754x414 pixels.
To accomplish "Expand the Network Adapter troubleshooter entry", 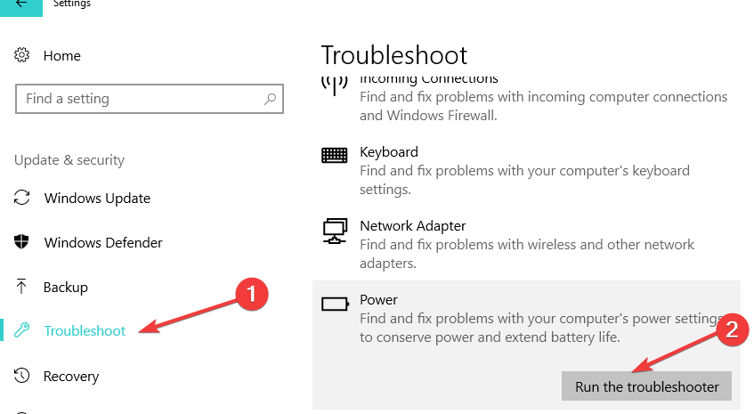I will (x=525, y=244).
